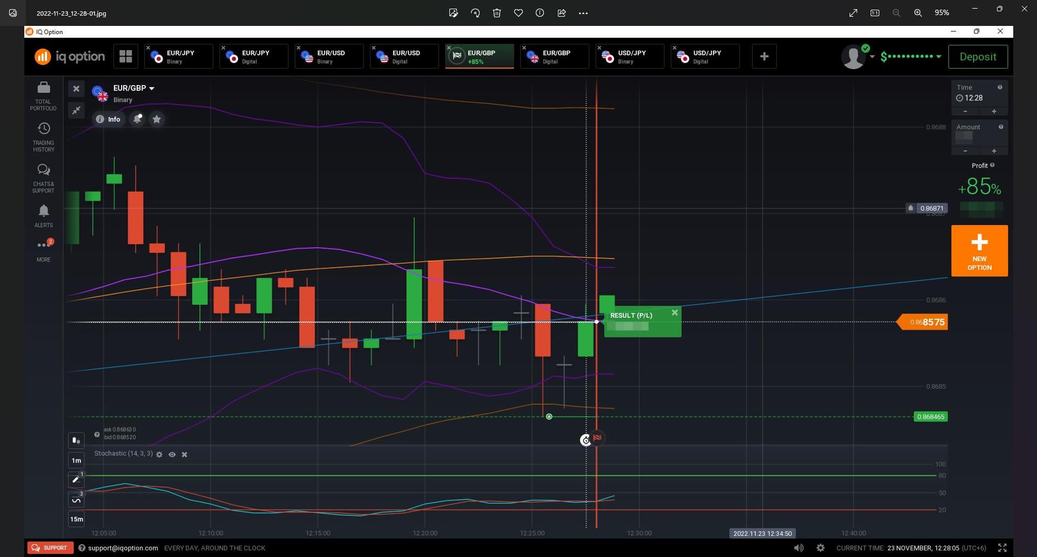Image resolution: width=1037 pixels, height=557 pixels.
Task: Click the NEW OPTION button
Action: (x=979, y=251)
